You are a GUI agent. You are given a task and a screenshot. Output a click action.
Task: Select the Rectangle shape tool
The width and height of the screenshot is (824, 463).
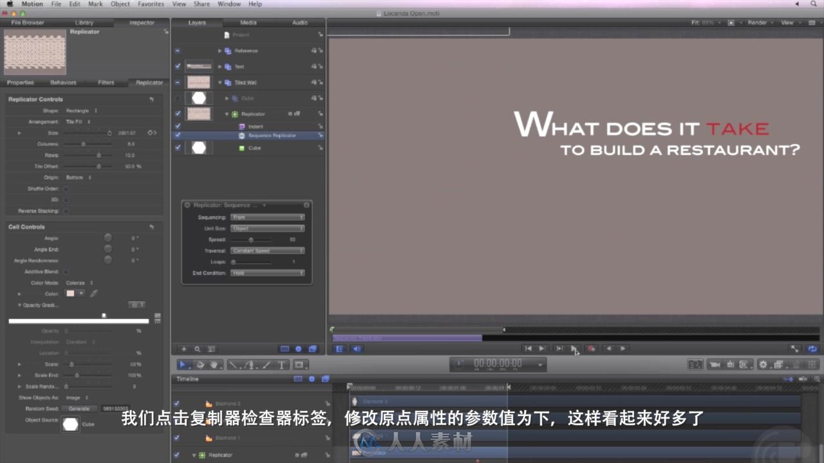299,365
